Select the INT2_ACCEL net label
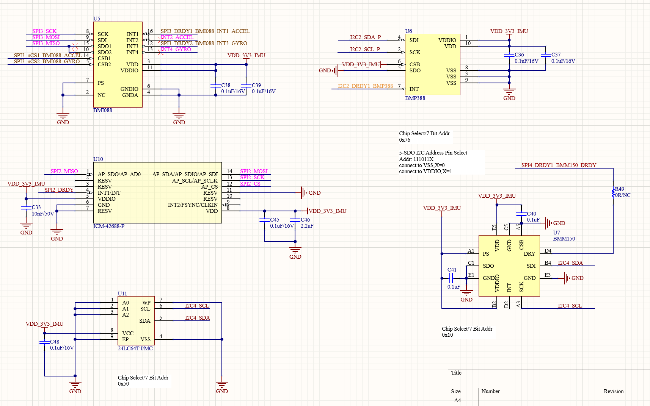The height and width of the screenshot is (406, 650). click(x=177, y=37)
